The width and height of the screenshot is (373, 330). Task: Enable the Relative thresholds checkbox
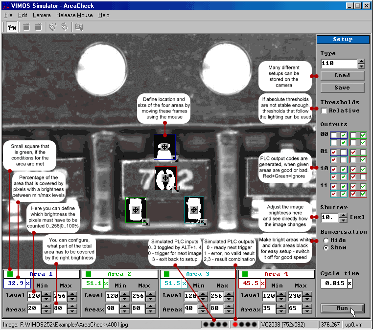324,111
